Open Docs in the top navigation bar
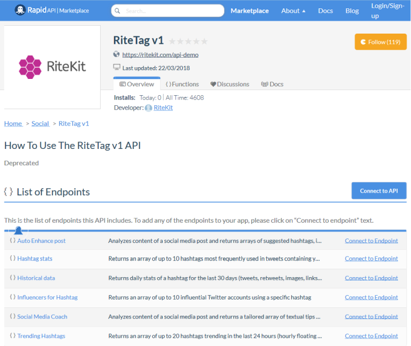Screen dimensions: 411x346 tap(325, 11)
